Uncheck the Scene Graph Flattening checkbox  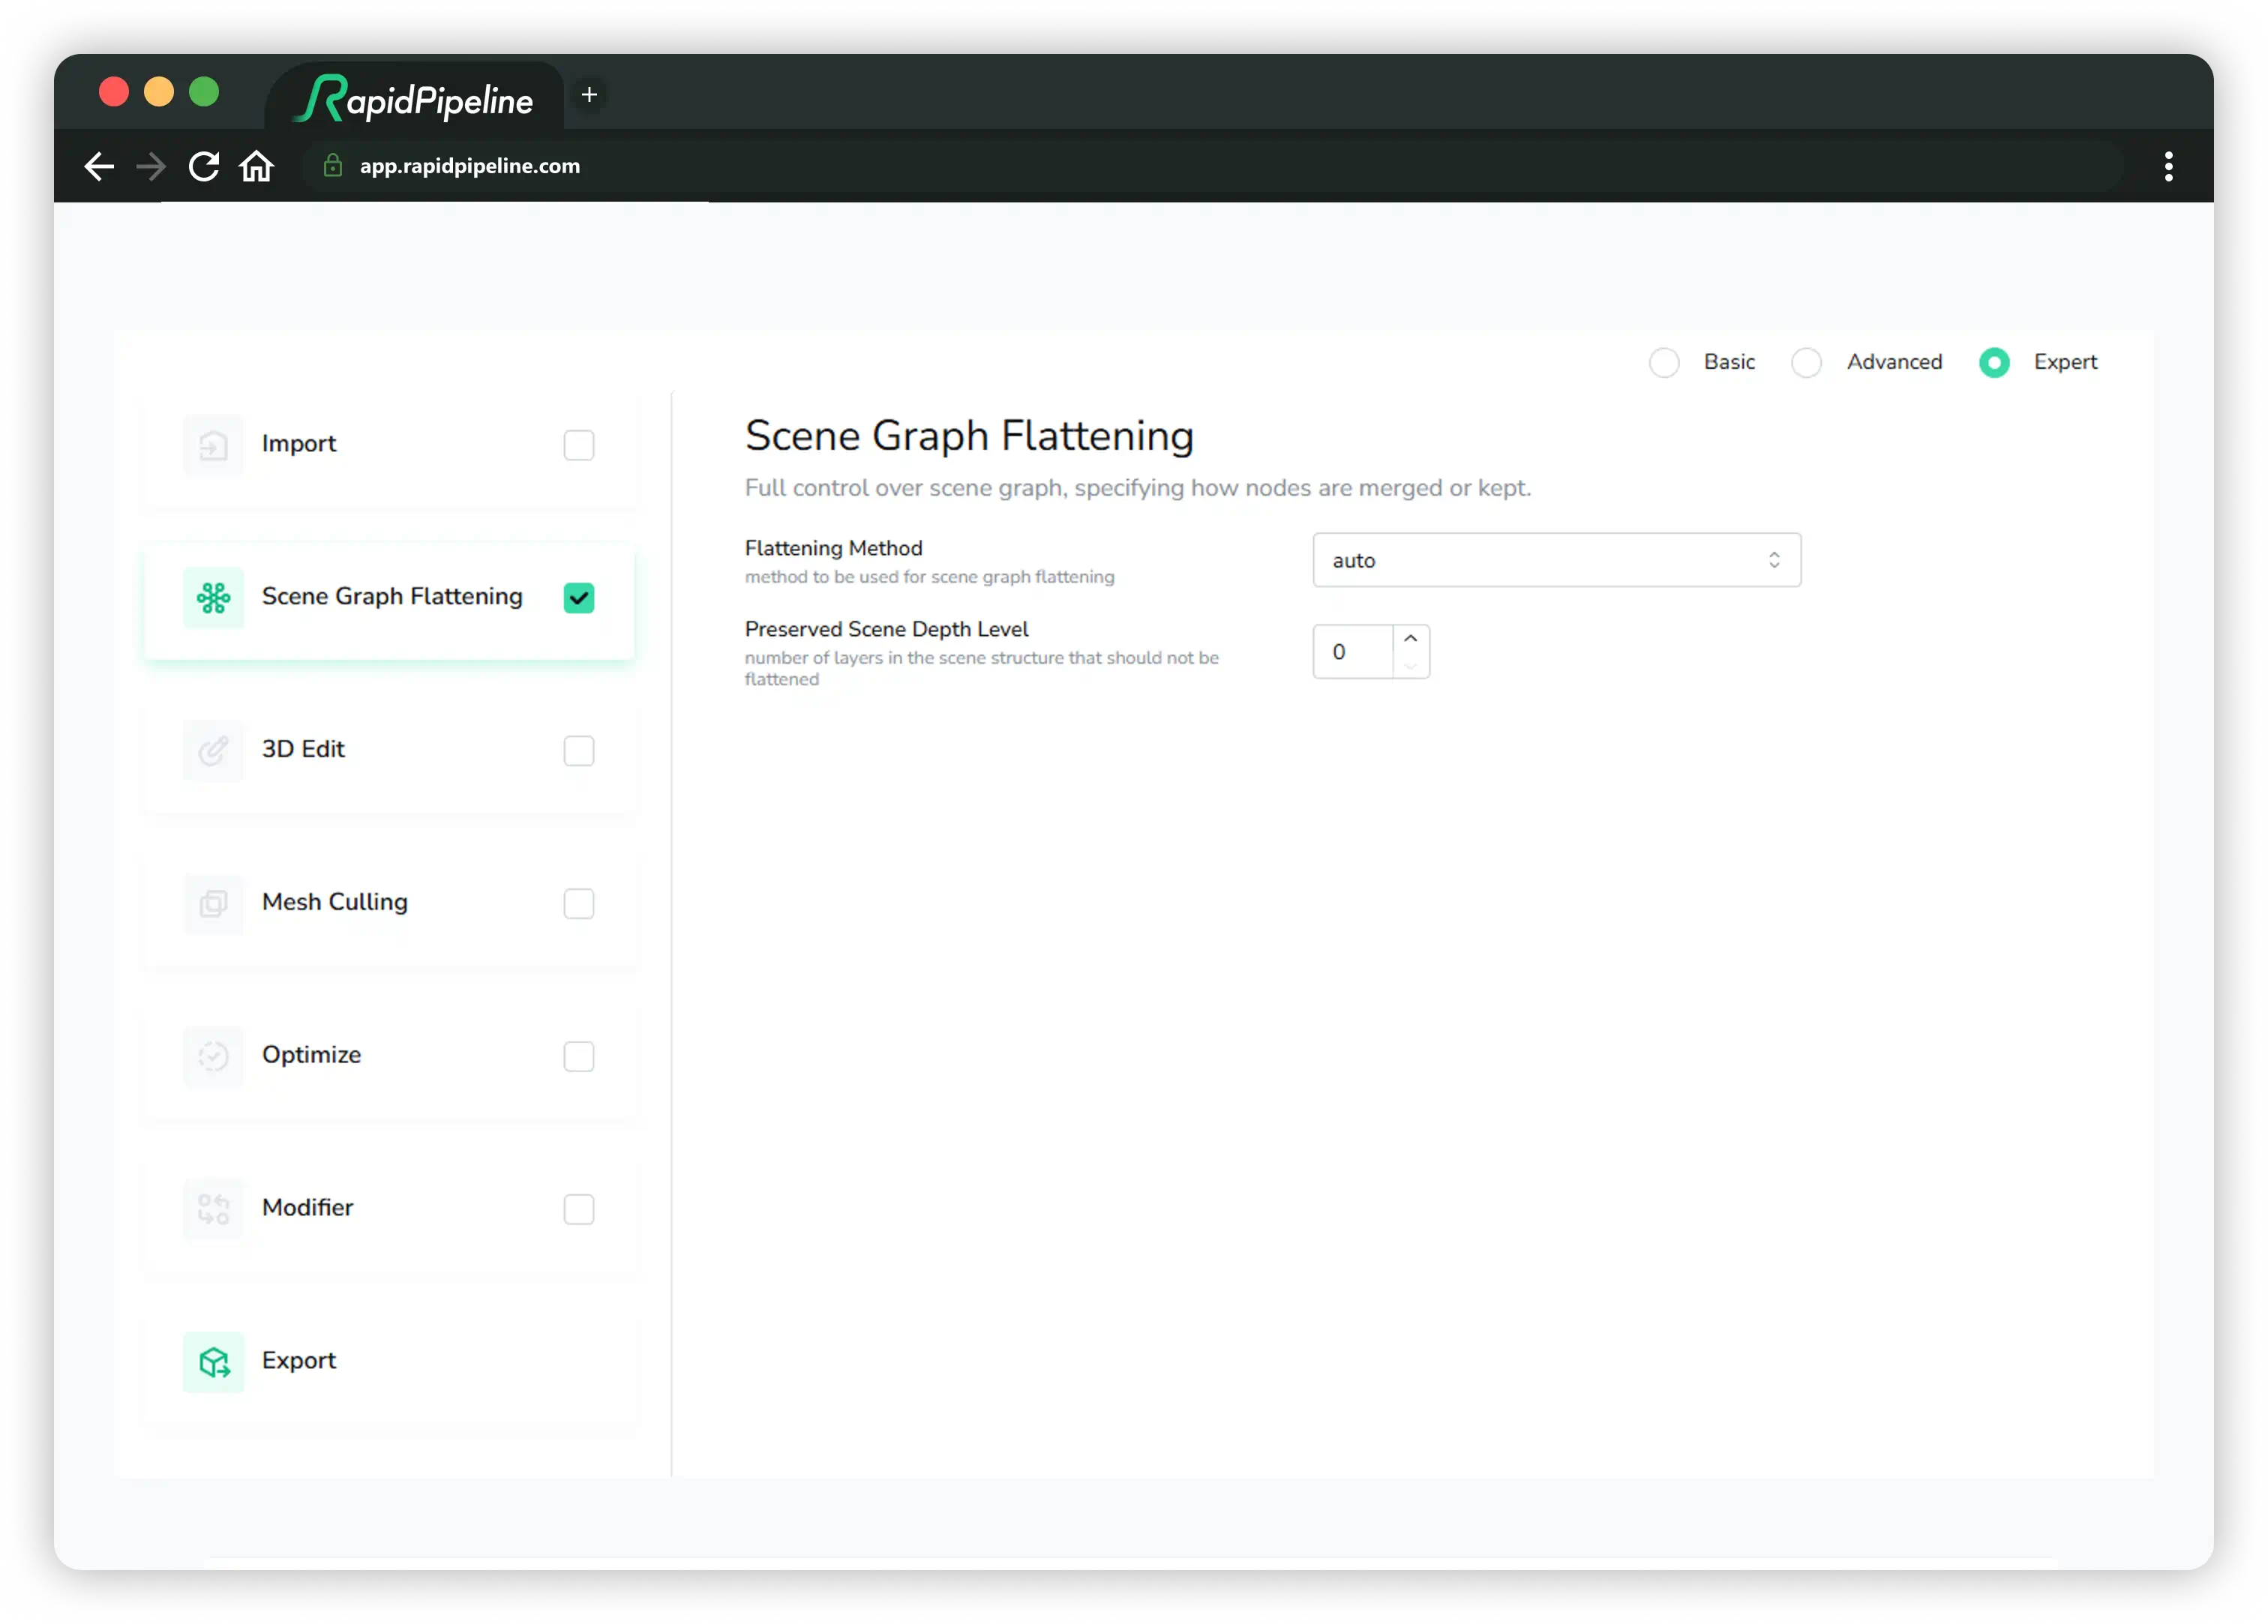point(579,597)
